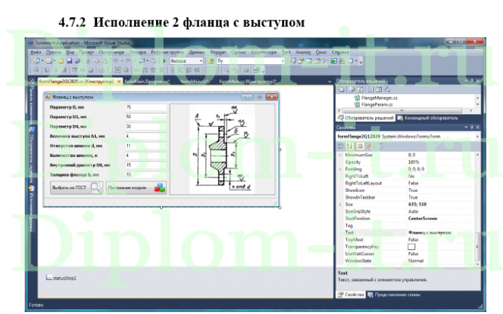Show Events via the lightning bolt icon
503x314 pixels.
pos(369,146)
